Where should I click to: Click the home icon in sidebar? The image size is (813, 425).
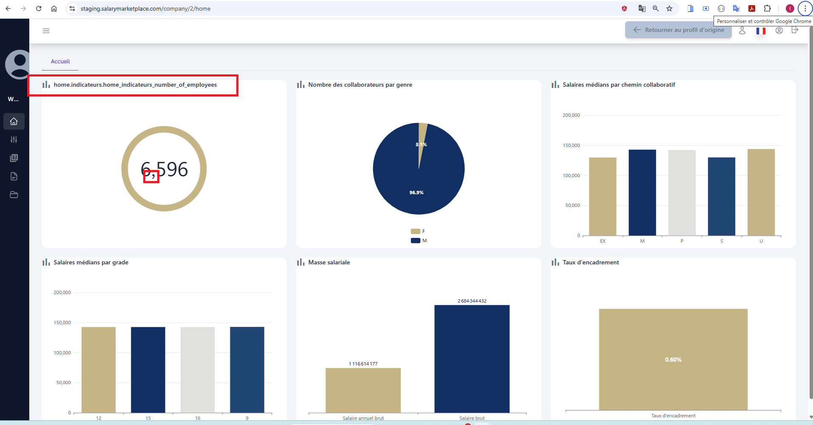click(x=14, y=122)
